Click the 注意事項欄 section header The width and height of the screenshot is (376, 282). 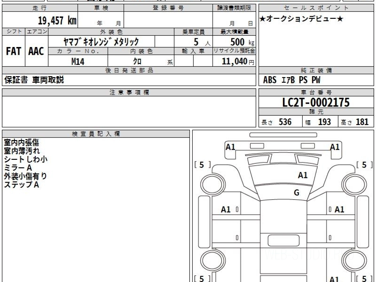[129, 92]
